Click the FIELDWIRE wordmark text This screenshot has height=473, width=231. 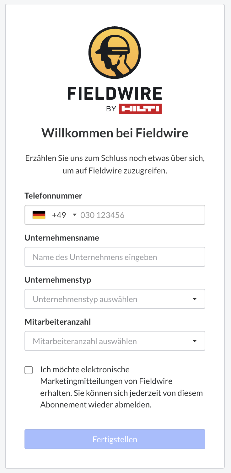coord(115,93)
